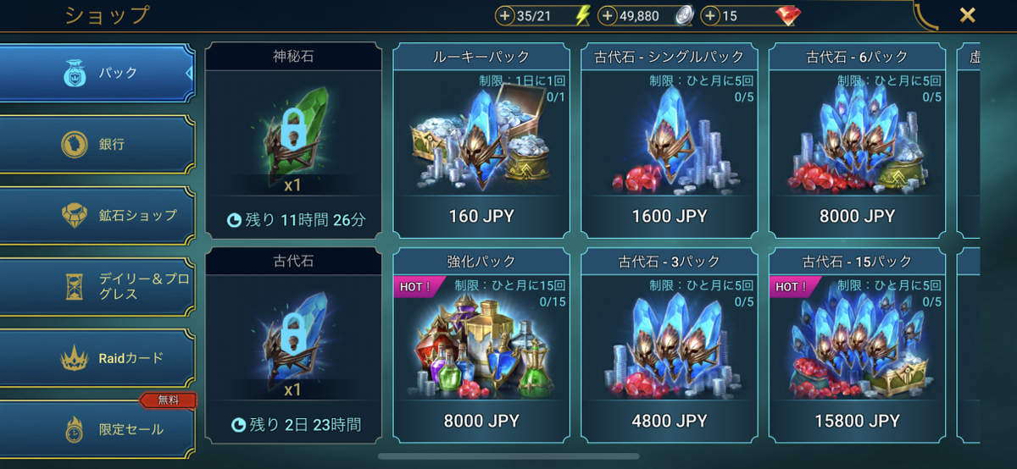Buy ルーキーパック for 160 JPY
The image size is (1017, 469).
point(481,141)
